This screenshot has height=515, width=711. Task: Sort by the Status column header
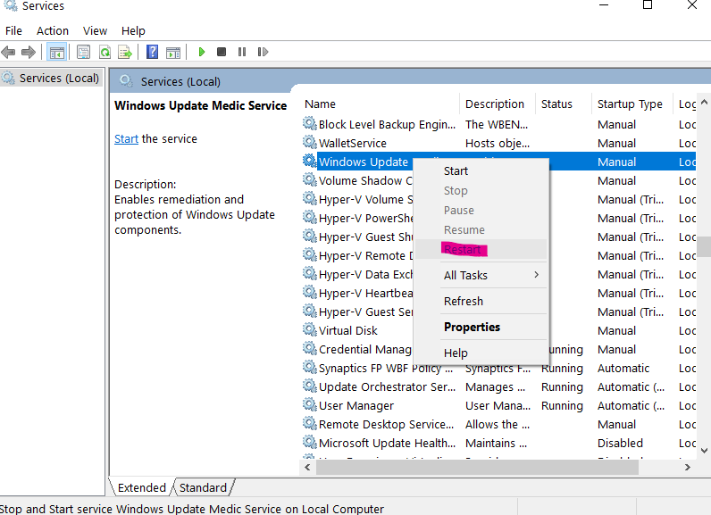pos(564,104)
